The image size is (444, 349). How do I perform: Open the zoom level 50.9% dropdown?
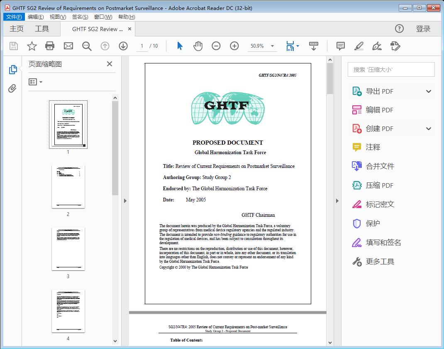point(272,46)
